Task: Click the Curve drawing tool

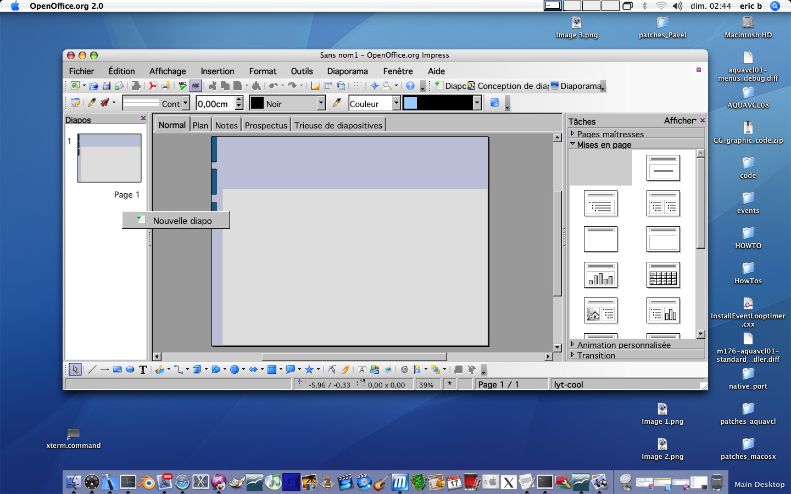Action: click(x=160, y=369)
